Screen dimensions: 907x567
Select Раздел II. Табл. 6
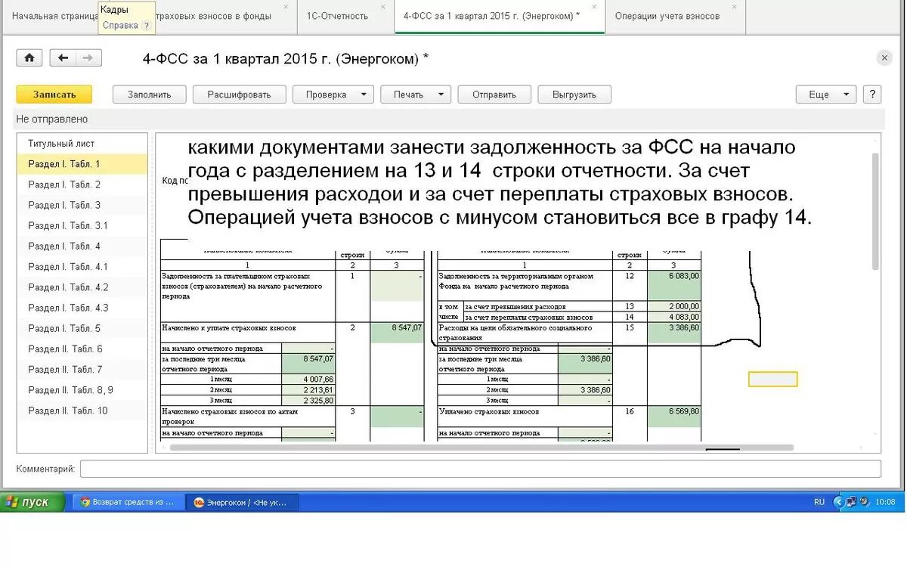point(82,349)
